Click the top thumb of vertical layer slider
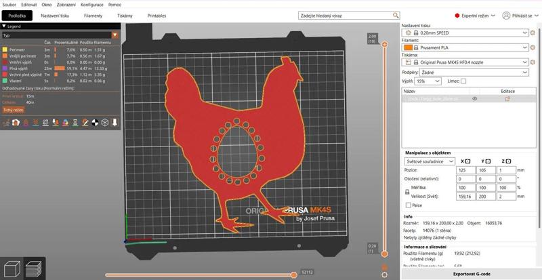 click(x=384, y=44)
